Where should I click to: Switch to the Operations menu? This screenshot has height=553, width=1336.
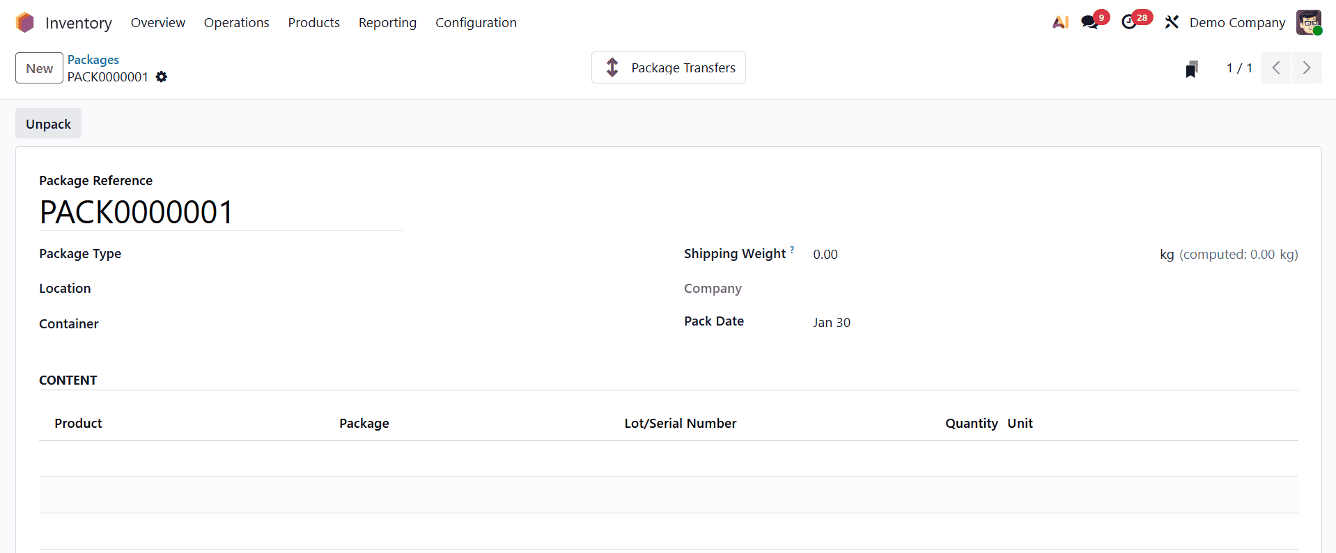point(236,22)
